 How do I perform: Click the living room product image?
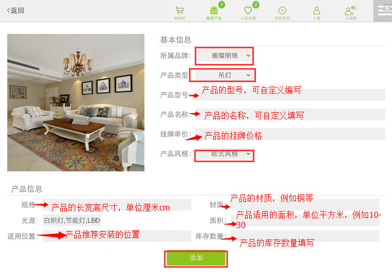click(x=76, y=102)
